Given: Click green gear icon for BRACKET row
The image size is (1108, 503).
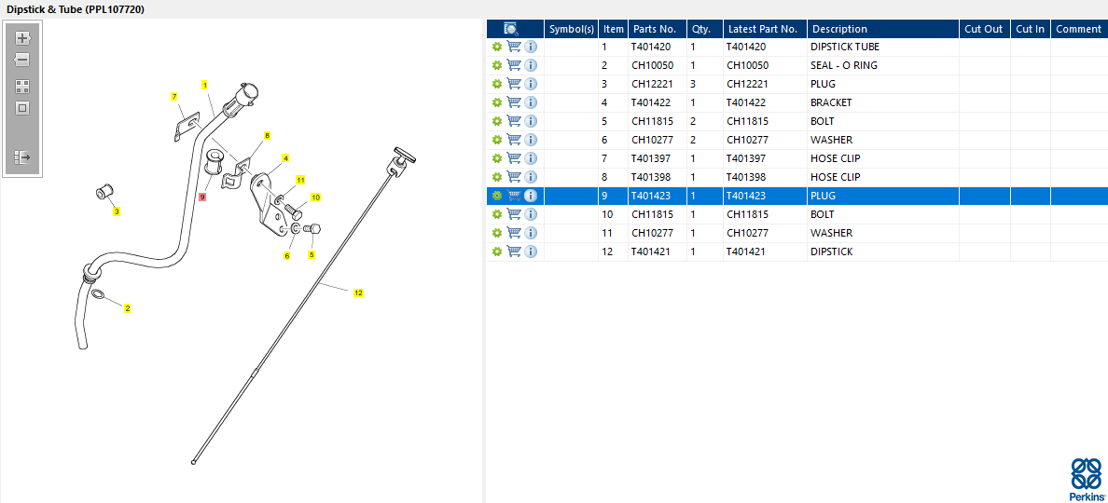Looking at the screenshot, I should tap(497, 102).
